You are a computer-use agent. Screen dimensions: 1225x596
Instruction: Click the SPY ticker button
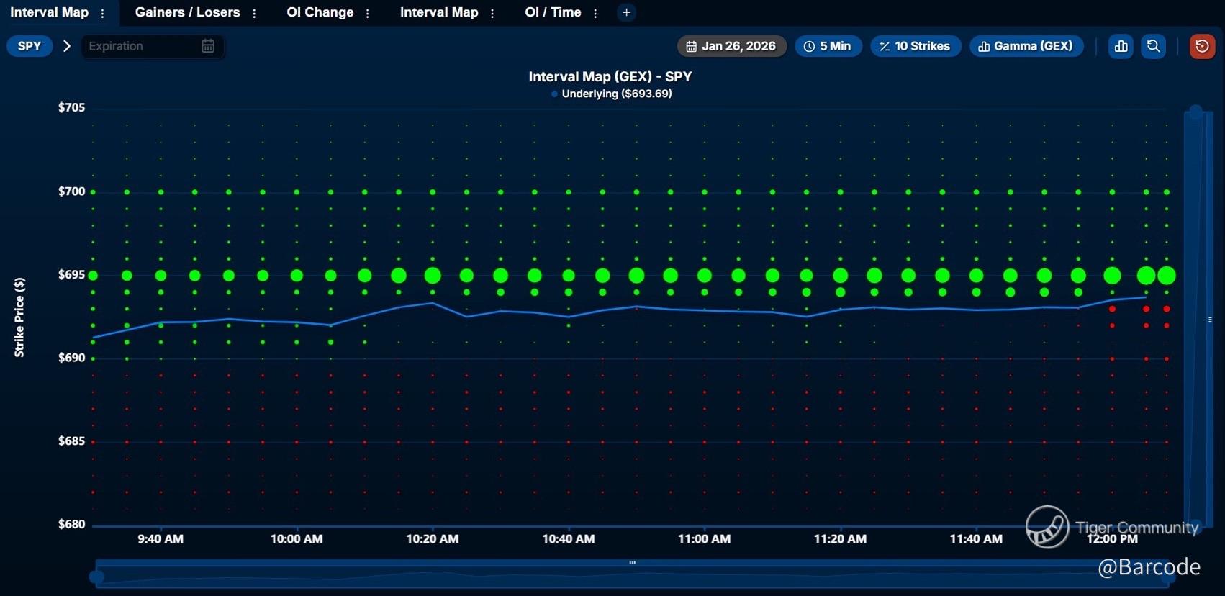[30, 46]
